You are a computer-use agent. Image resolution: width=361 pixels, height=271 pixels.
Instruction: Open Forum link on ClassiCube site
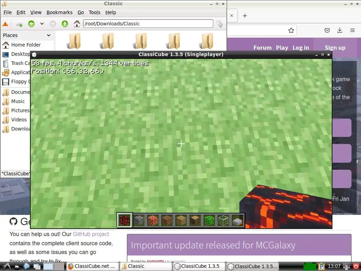click(x=262, y=48)
